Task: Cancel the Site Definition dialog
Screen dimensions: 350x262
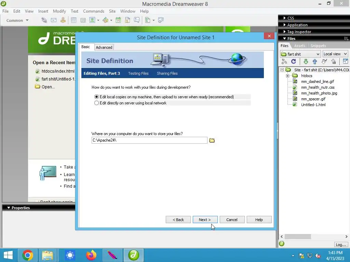Action: (x=232, y=220)
